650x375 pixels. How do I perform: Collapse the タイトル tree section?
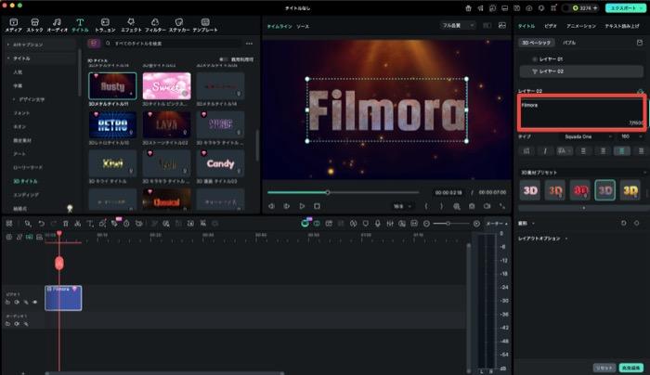8,58
